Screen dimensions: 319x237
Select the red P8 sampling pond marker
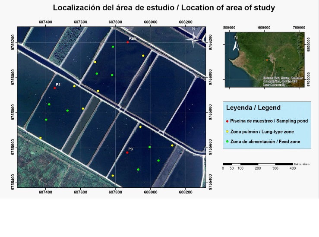pyautogui.click(x=55, y=88)
